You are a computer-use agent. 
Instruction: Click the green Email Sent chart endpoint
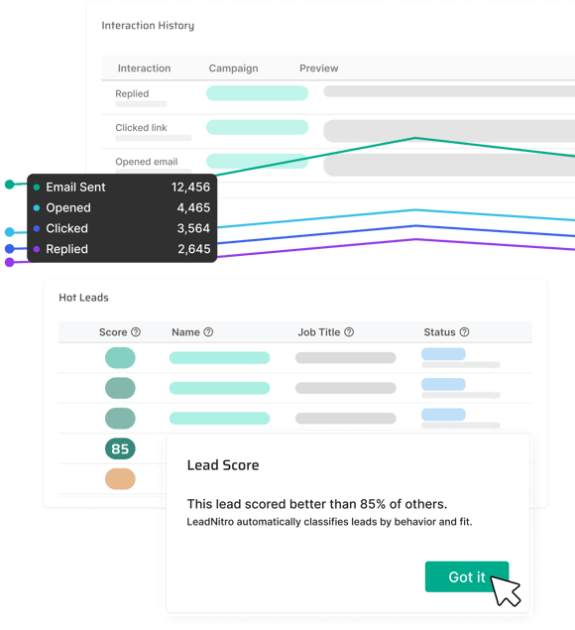point(10,185)
